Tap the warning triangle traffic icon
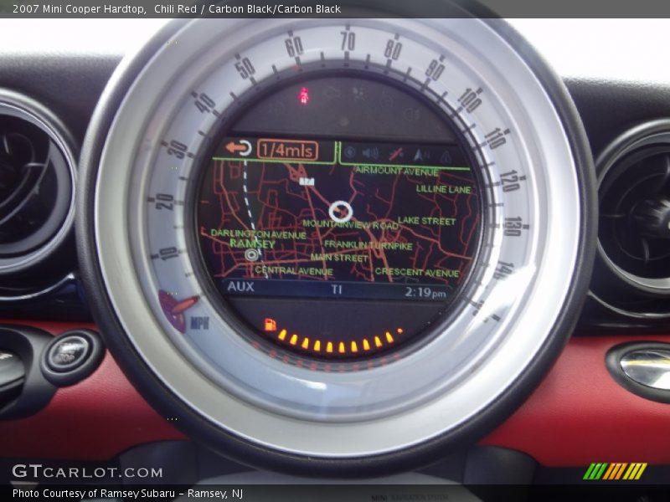Image resolution: width=670 pixels, height=502 pixels. (x=446, y=156)
